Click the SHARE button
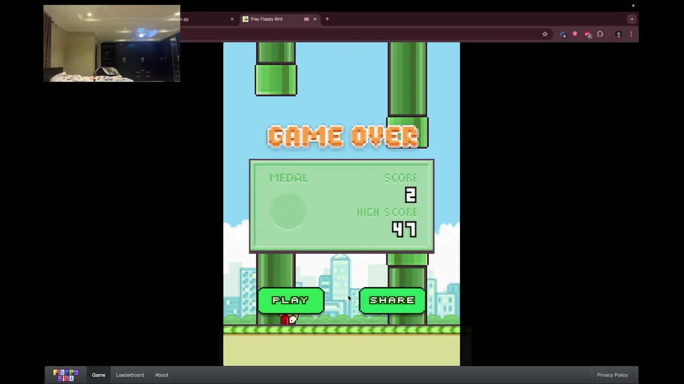This screenshot has width=684, height=384. 392,300
